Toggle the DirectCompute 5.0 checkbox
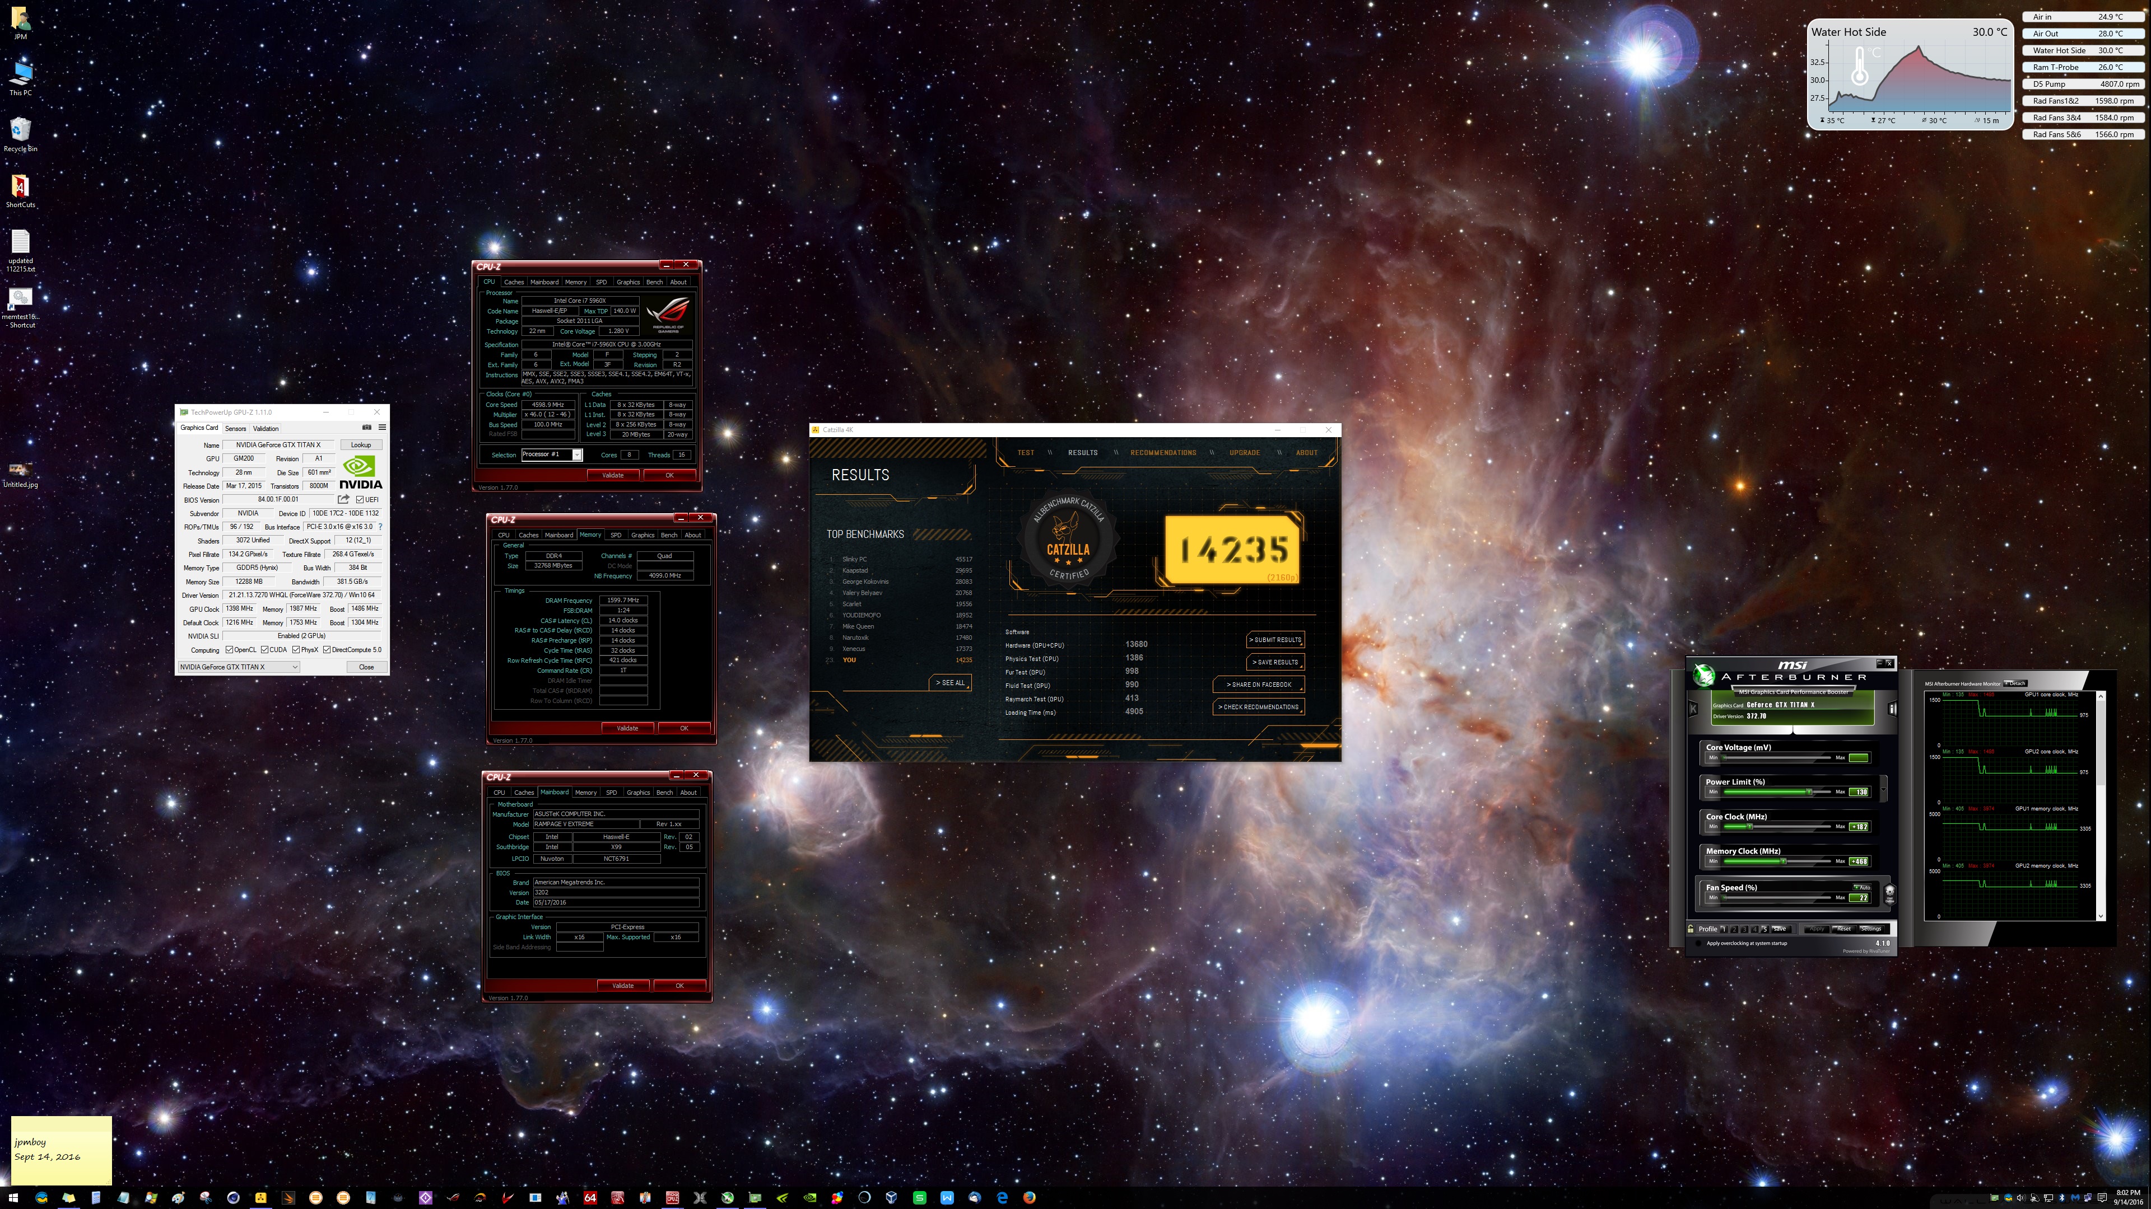 coord(327,650)
